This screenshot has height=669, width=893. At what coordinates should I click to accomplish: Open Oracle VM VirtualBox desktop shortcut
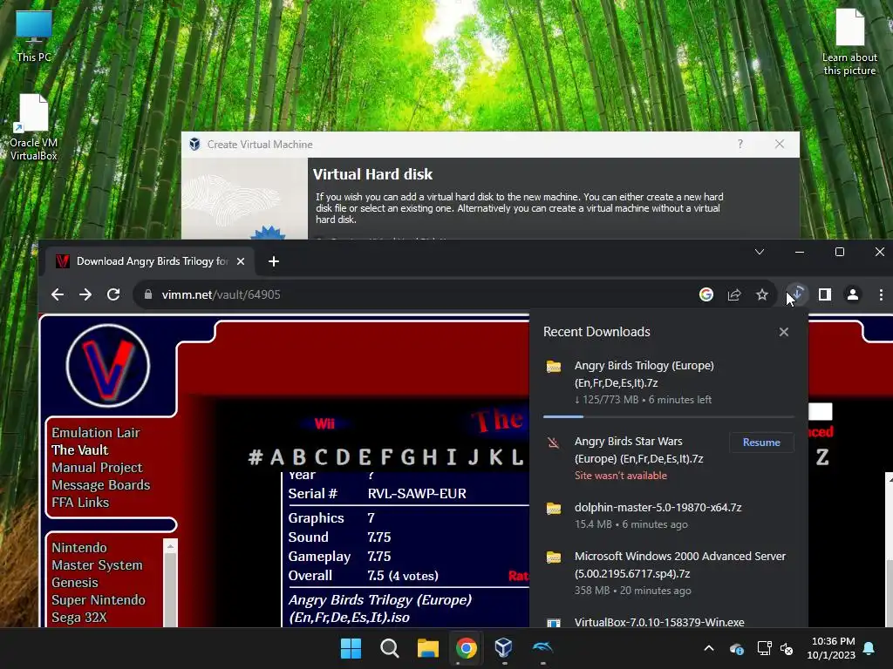click(34, 127)
